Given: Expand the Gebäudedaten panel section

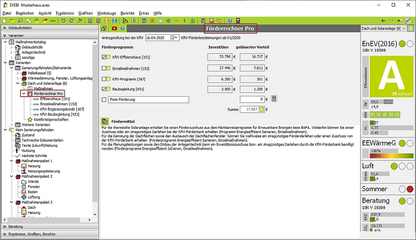Looking at the screenshot, I should coord(50,28).
